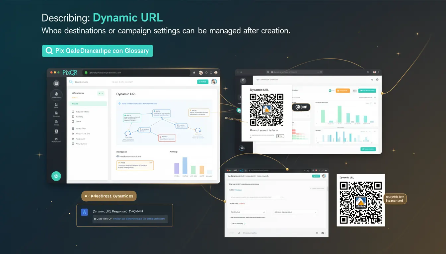Click the top gray circle icon in PixQR sidebar
This screenshot has height=254, width=446.
coord(56,83)
